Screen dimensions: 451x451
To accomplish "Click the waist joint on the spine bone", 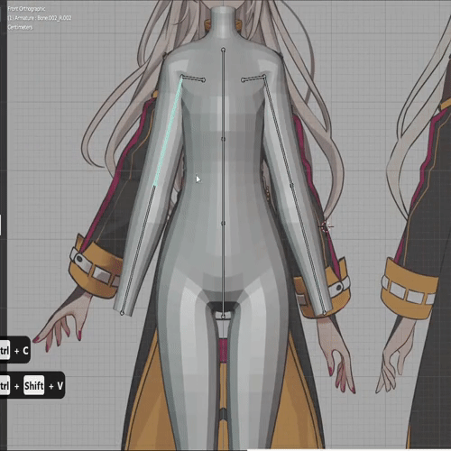I will click(223, 223).
